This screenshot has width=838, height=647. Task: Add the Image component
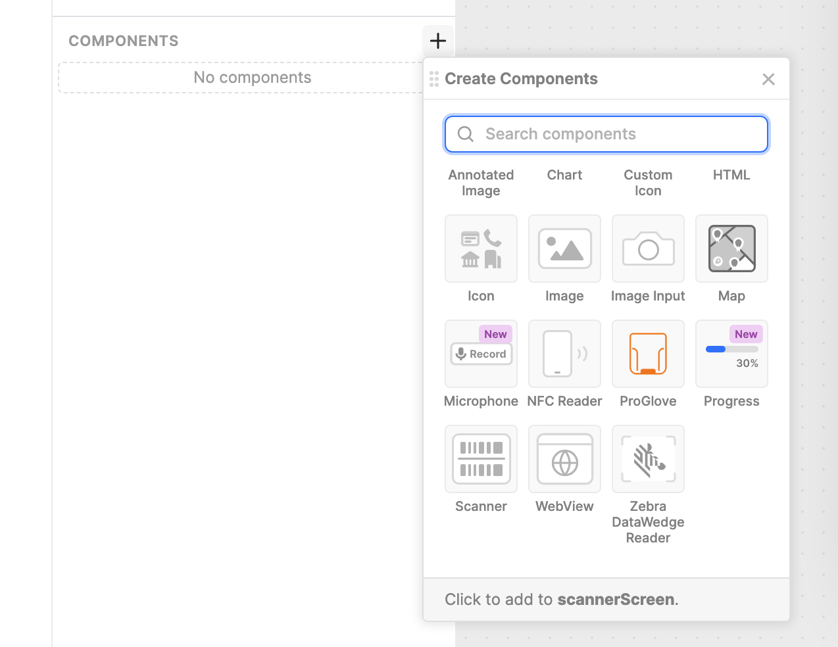[x=564, y=249]
